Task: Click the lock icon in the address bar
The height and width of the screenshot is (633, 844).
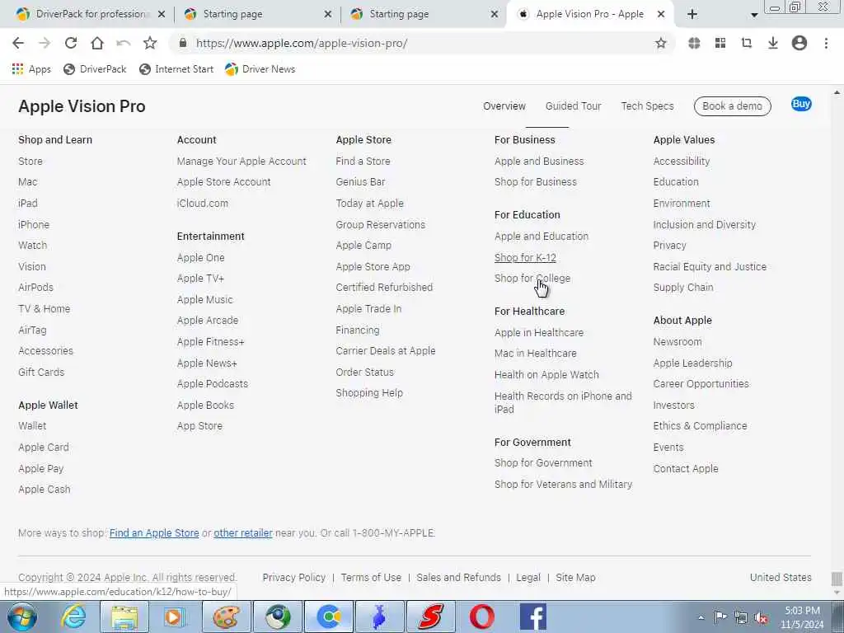Action: pyautogui.click(x=182, y=43)
